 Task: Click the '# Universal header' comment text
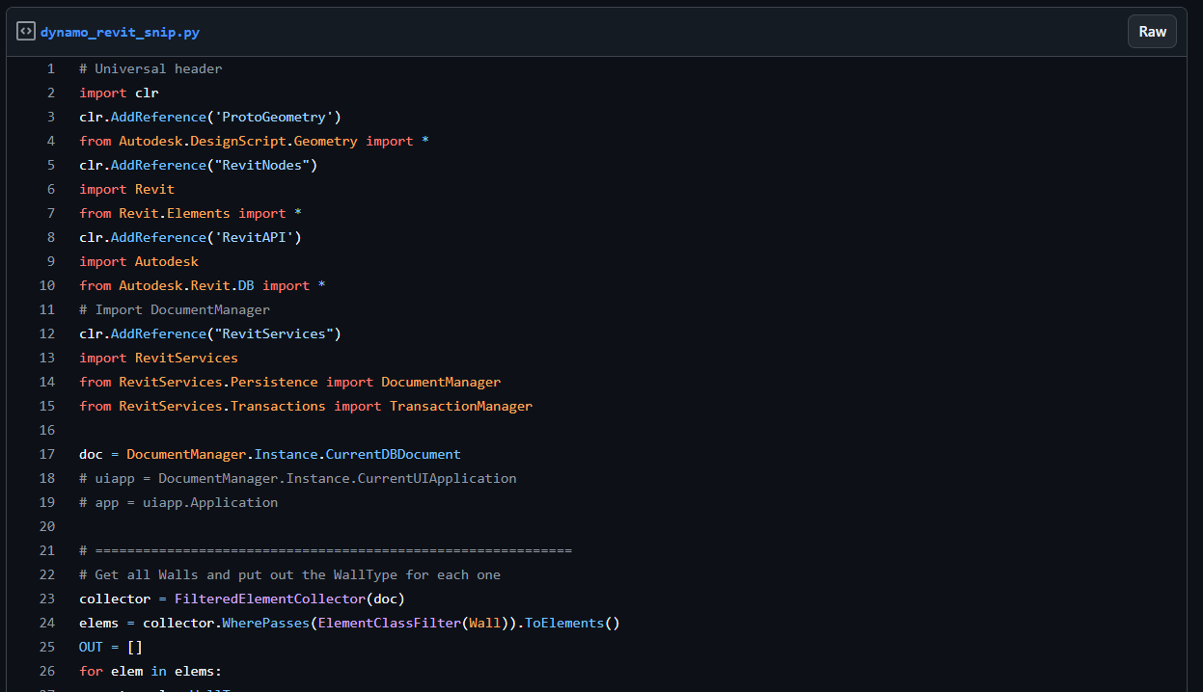click(x=150, y=68)
